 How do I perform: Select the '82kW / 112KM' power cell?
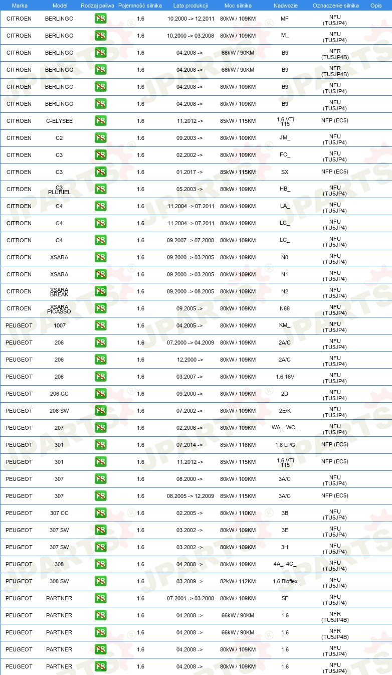[x=238, y=581]
